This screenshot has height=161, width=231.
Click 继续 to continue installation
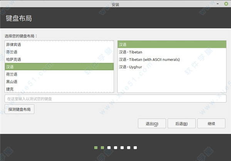pos(211,124)
